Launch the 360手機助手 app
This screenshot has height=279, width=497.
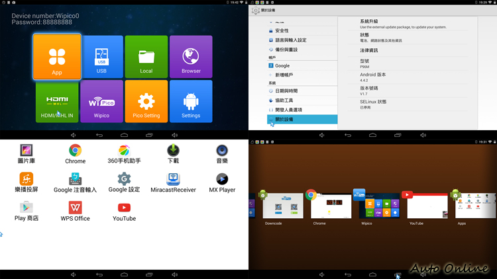point(124,154)
